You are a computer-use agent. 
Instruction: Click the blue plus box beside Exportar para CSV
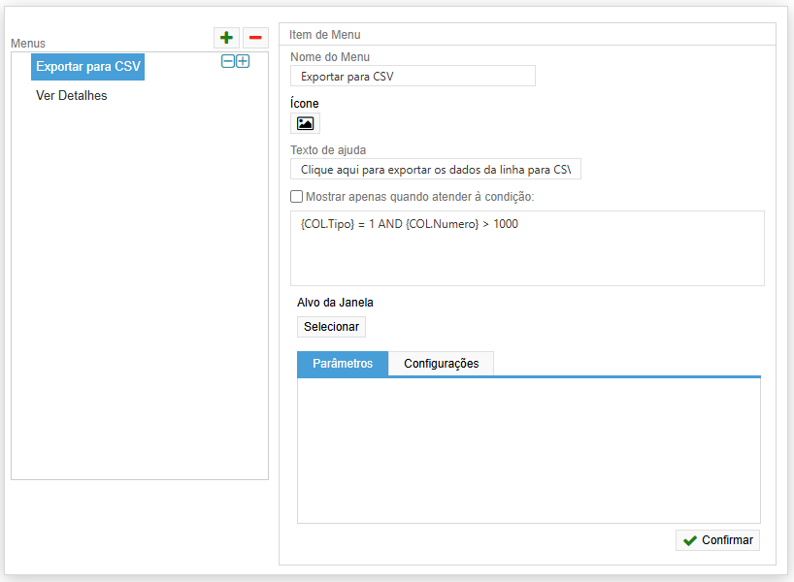243,61
